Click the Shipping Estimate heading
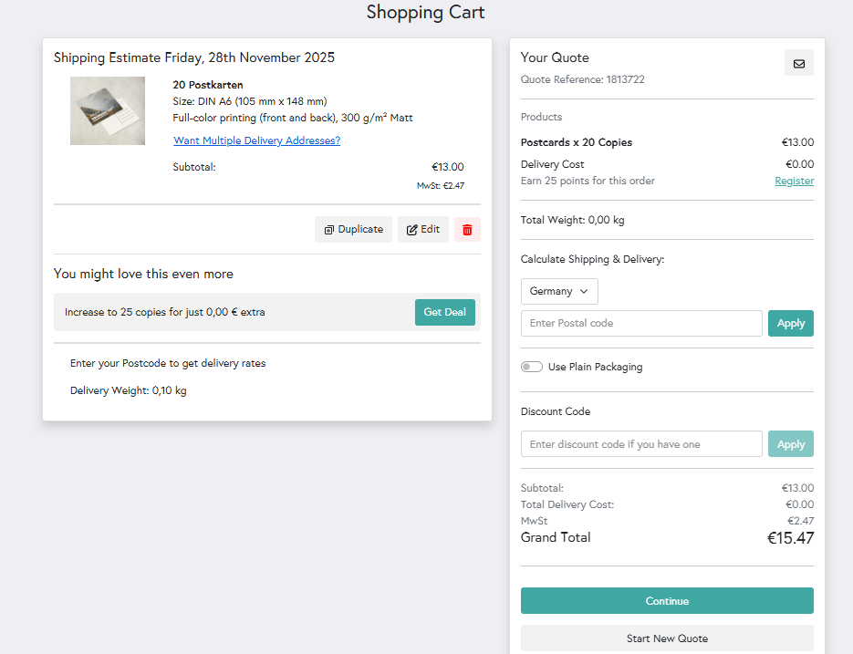 click(194, 57)
